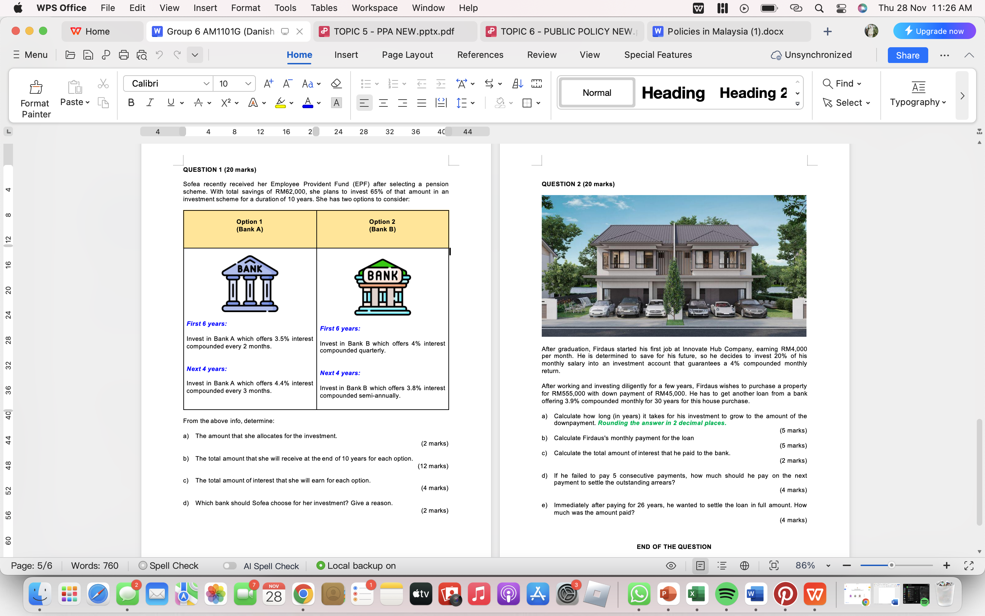Decrease font size with A- icon
This screenshot has height=616, width=985.
[x=287, y=84]
